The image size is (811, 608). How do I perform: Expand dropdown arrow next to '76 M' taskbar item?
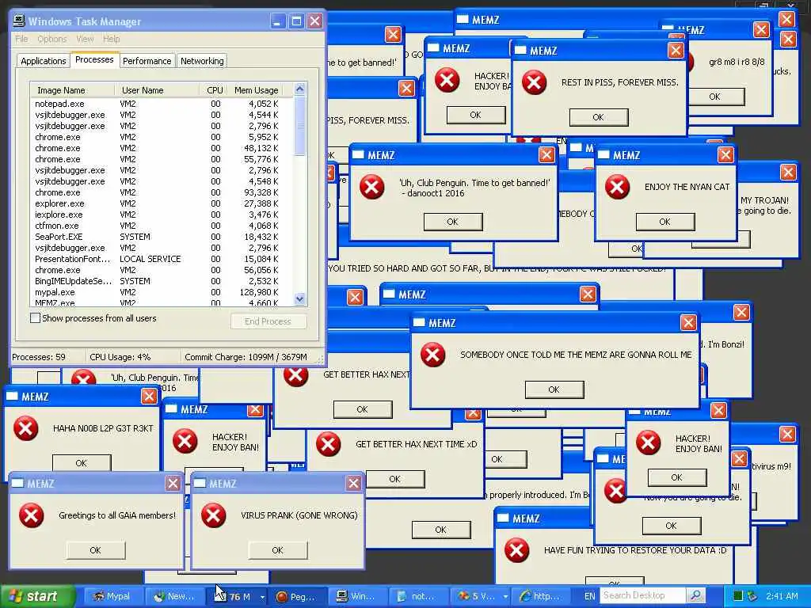(262, 597)
